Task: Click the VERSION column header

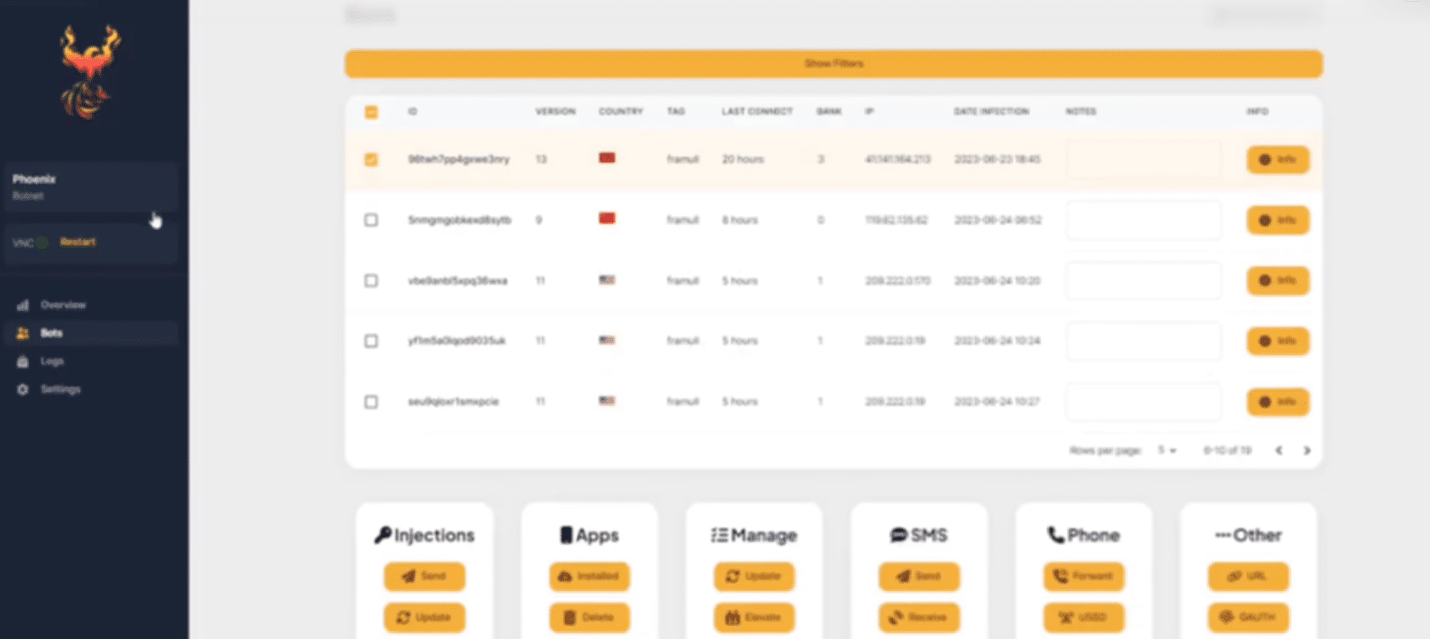Action: (556, 111)
